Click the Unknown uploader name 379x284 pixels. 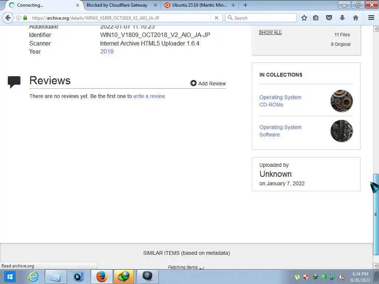[275, 174]
